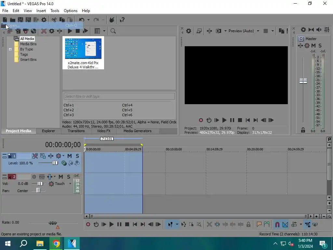Viewport: 333px width, 250px height.
Task: Select the Smart Bins folder
Action: [28, 60]
